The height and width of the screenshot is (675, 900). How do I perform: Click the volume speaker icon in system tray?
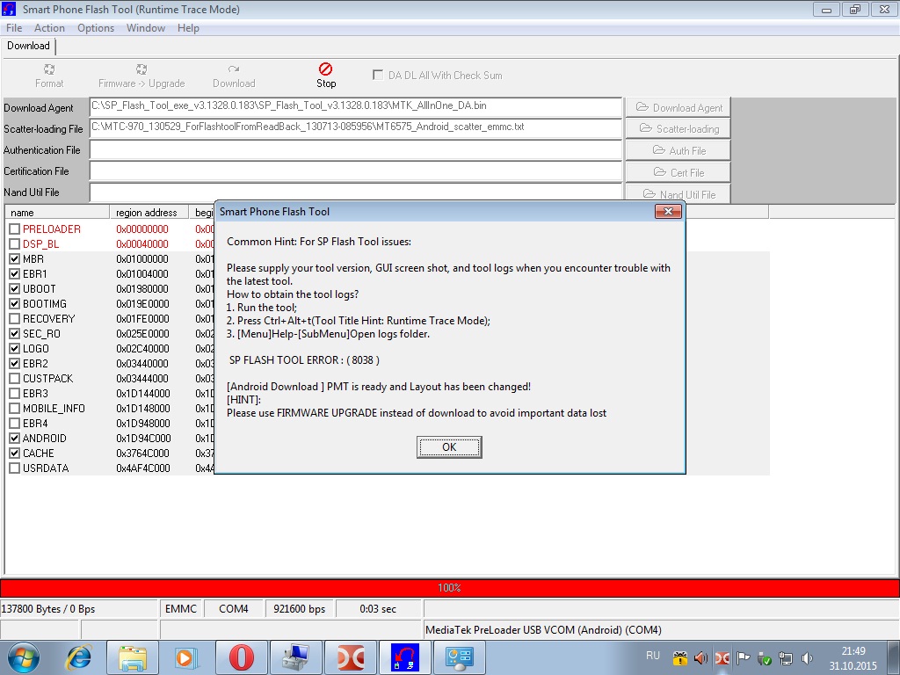(700, 657)
